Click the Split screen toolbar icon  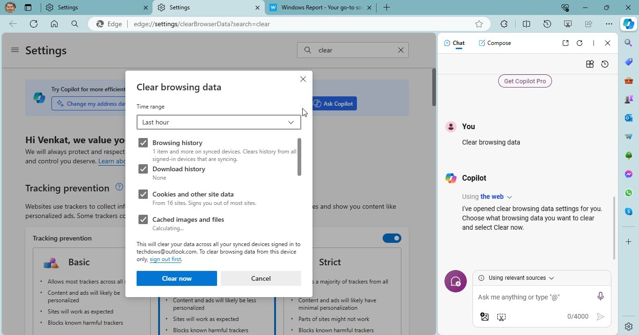pyautogui.click(x=526, y=24)
